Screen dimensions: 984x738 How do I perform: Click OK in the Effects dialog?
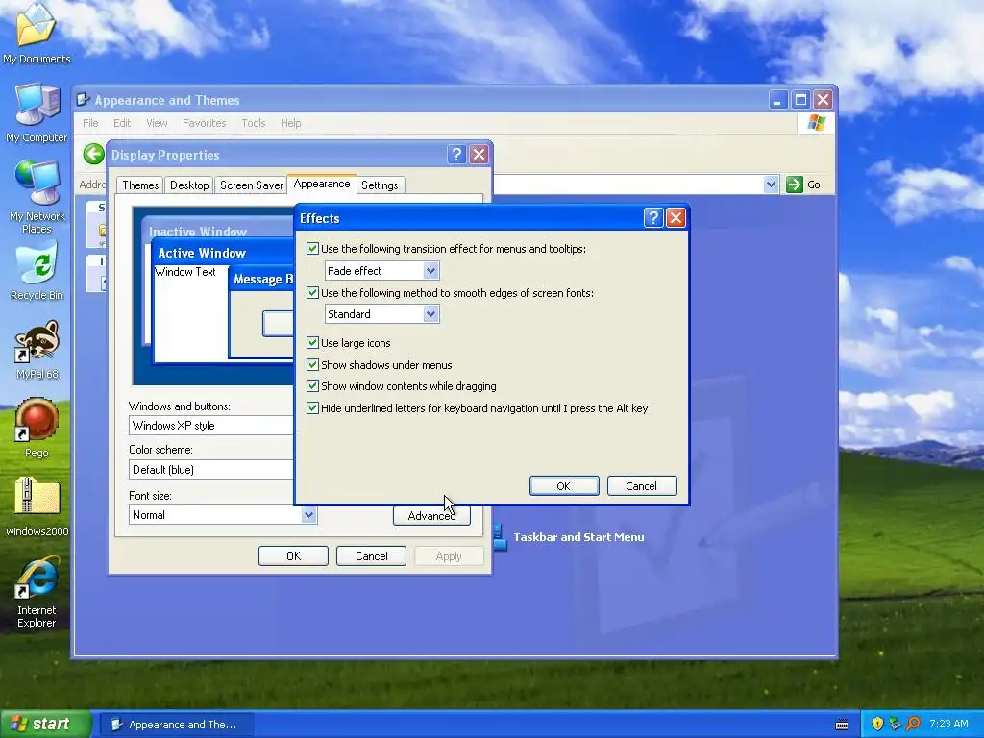(x=563, y=485)
